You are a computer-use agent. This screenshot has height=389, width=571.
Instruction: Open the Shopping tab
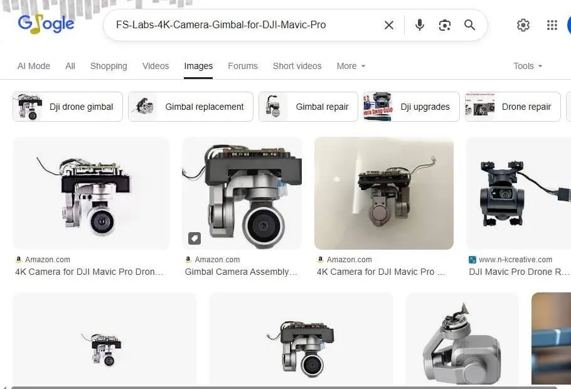pos(109,66)
